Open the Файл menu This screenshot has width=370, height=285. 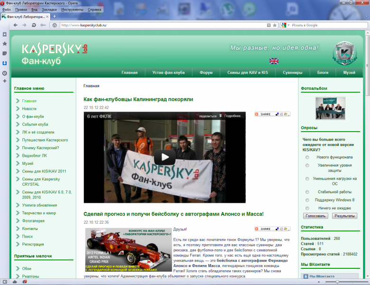click(x=6, y=9)
